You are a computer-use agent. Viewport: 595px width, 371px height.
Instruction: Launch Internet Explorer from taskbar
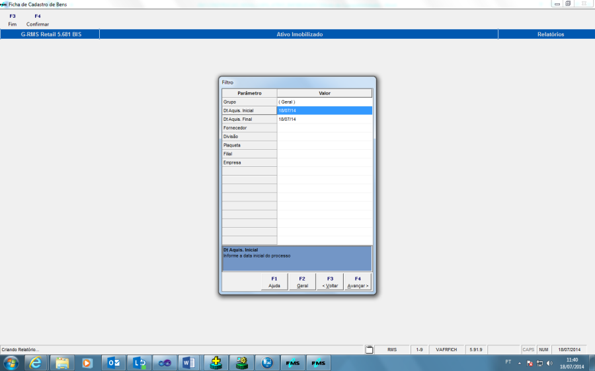coord(36,363)
